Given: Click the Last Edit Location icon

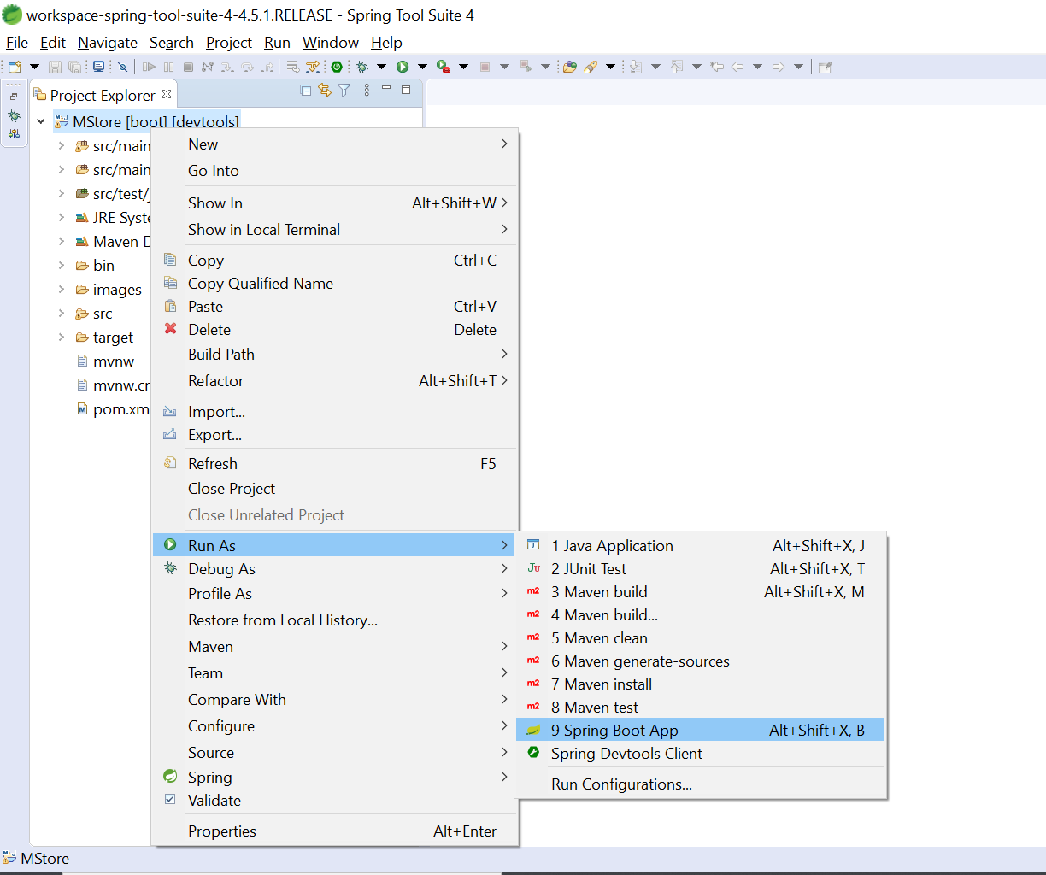Looking at the screenshot, I should [x=717, y=67].
